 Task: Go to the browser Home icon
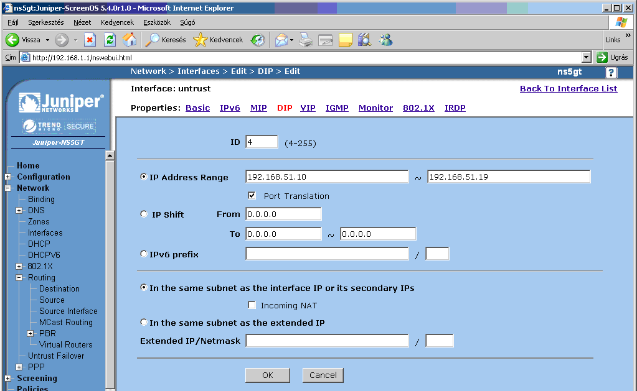[130, 40]
